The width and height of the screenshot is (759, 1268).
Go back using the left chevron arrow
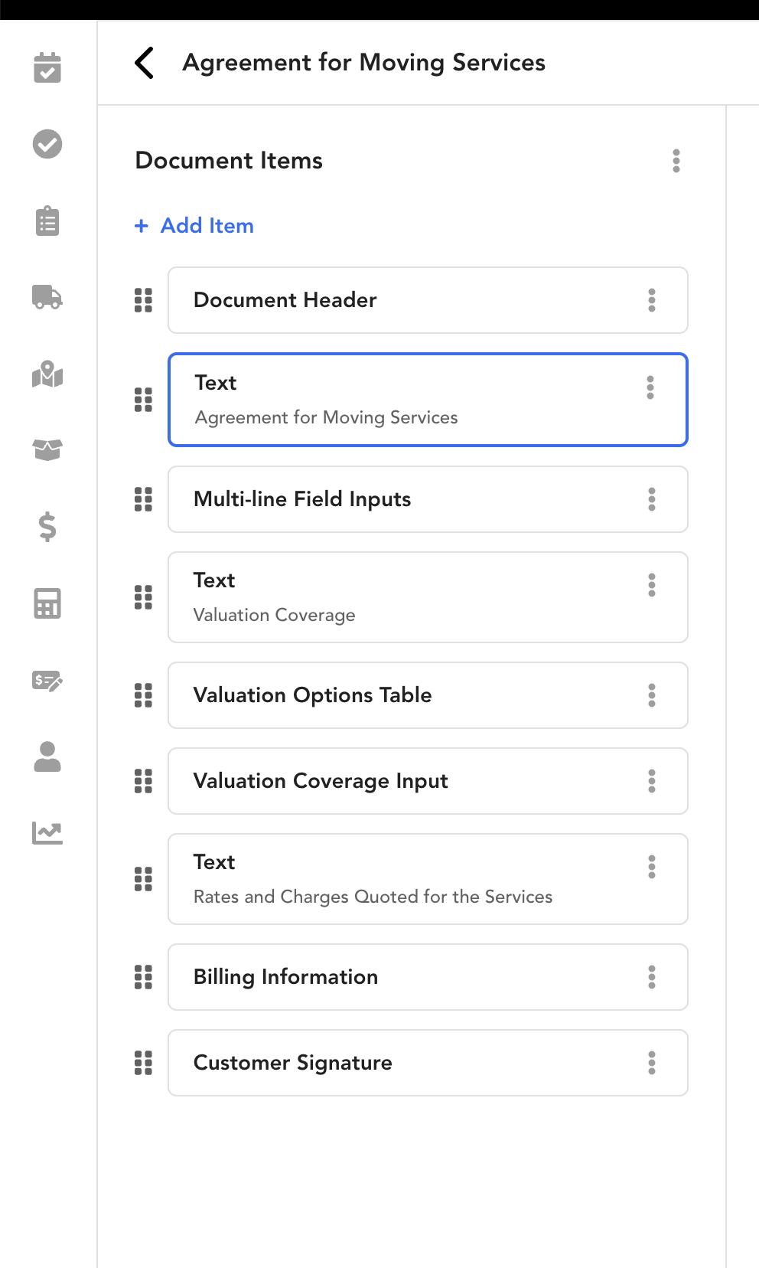[144, 63]
